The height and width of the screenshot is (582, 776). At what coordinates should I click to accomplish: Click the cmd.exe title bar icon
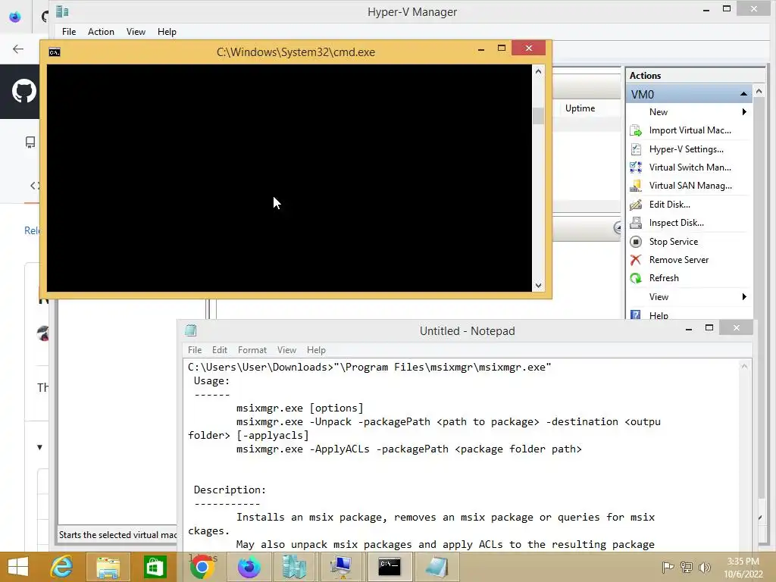point(55,52)
